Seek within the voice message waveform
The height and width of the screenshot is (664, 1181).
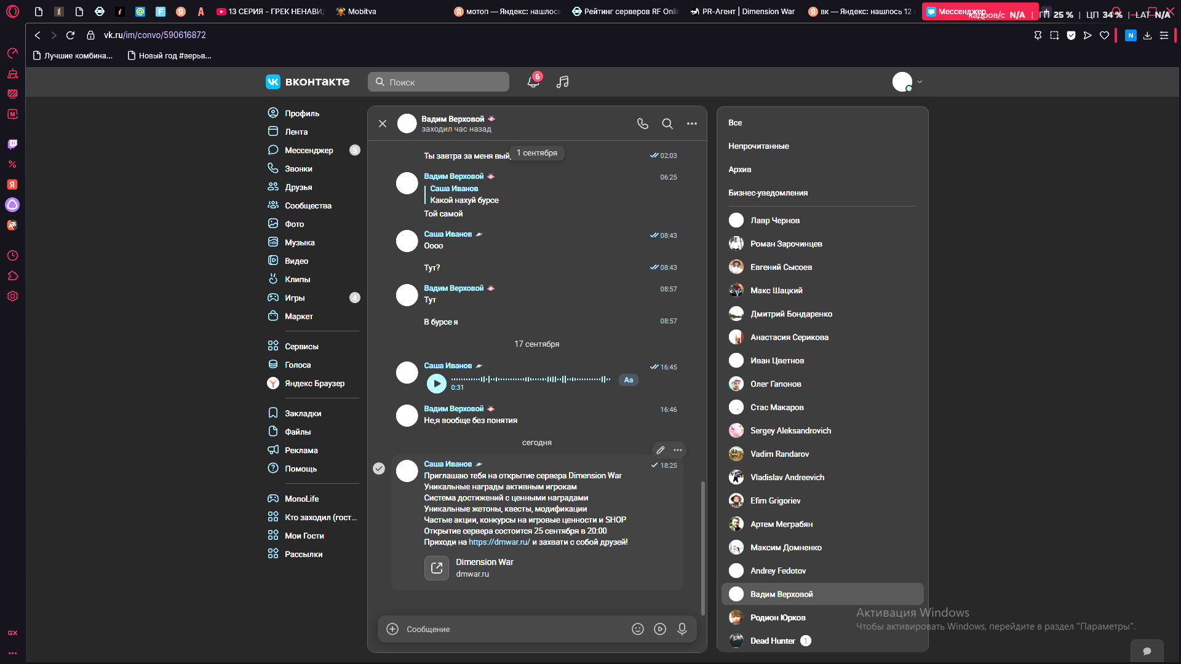point(531,379)
